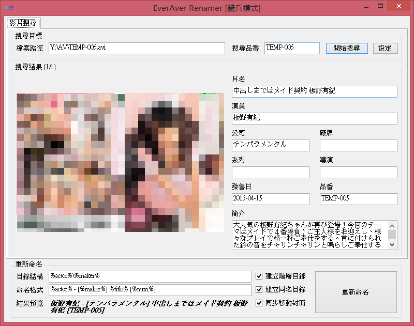Click the 搜尋品番 search number field
414x326 pixels.
292,48
